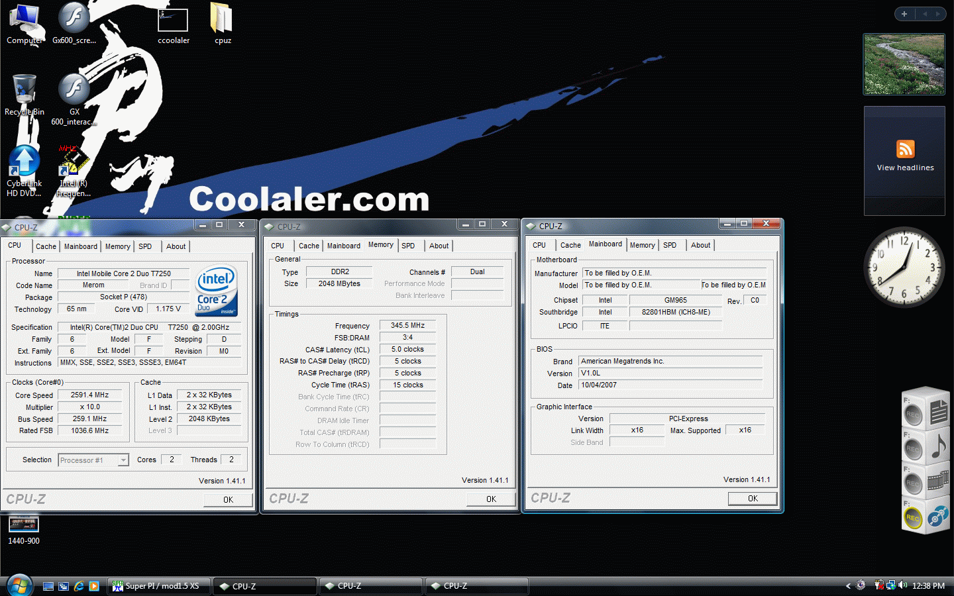Click Show Desktop in Quick Launch
The image size is (954, 596).
pyautogui.click(x=48, y=586)
